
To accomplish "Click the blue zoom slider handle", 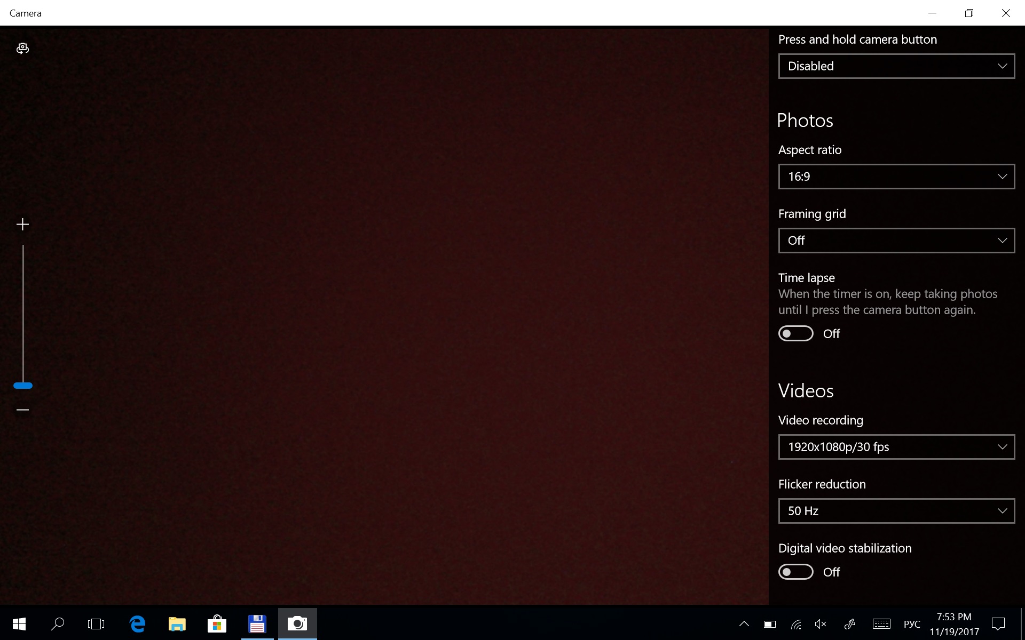I will (23, 386).
